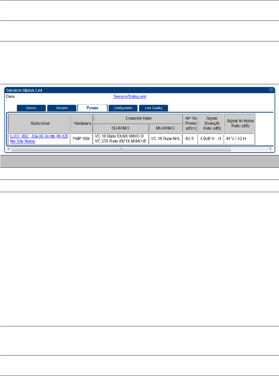Viewport: 279px width, 376px height.
Task: Sort by Signal Strength Ratio arrows
Action: tap(200, 123)
